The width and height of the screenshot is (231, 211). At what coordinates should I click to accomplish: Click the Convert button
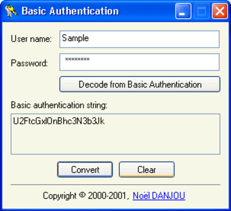point(85,170)
